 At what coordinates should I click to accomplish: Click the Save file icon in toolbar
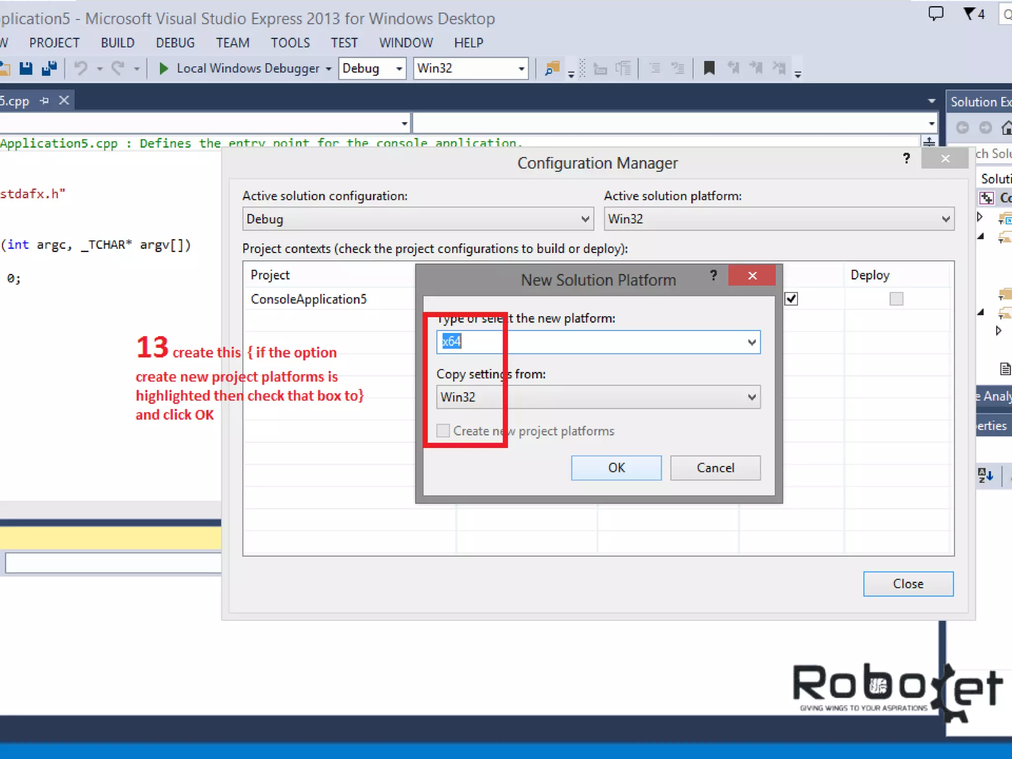(26, 68)
